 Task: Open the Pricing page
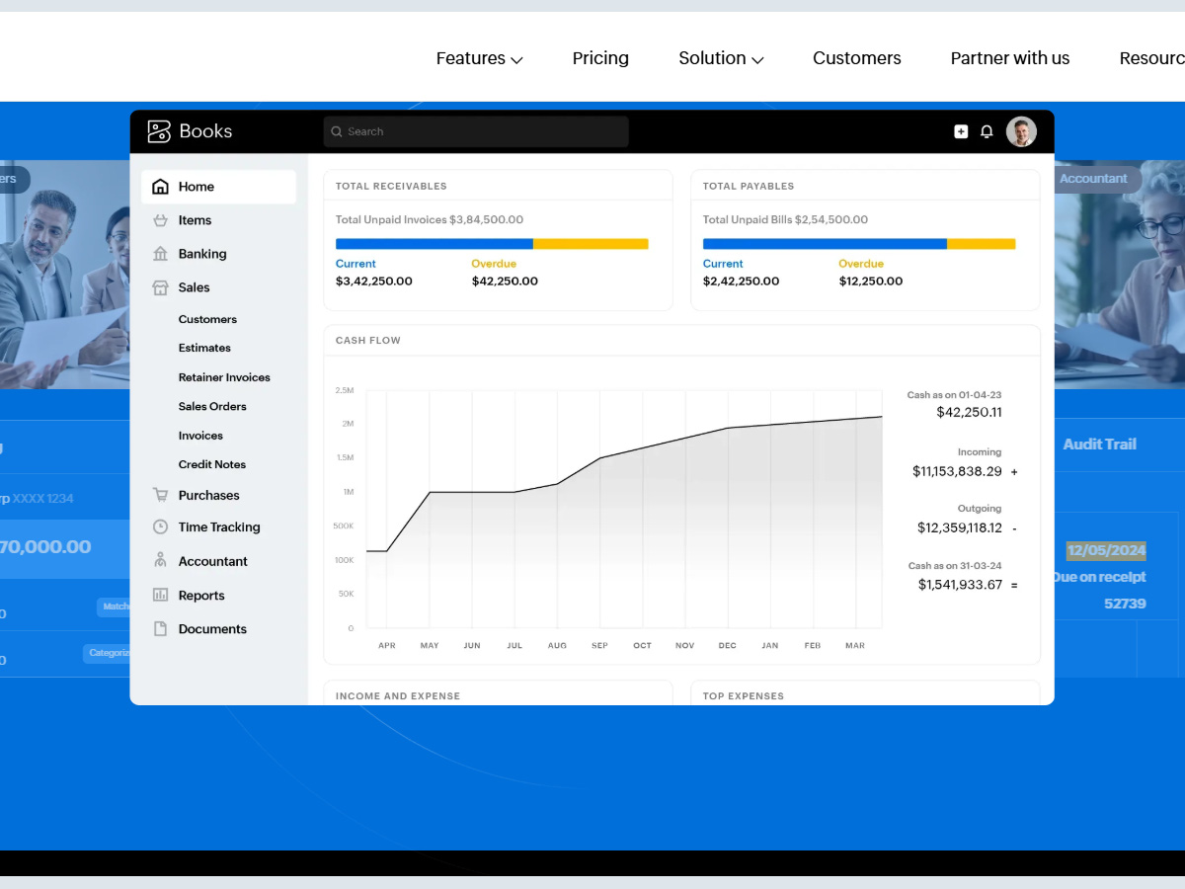600,58
